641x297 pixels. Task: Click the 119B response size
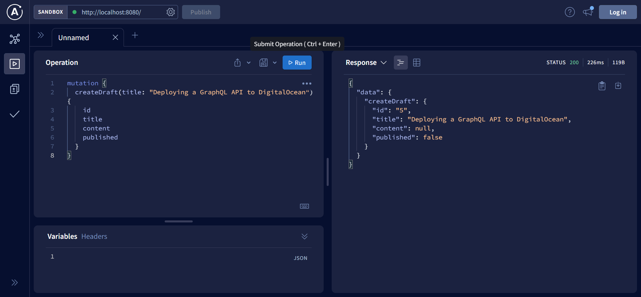point(619,63)
